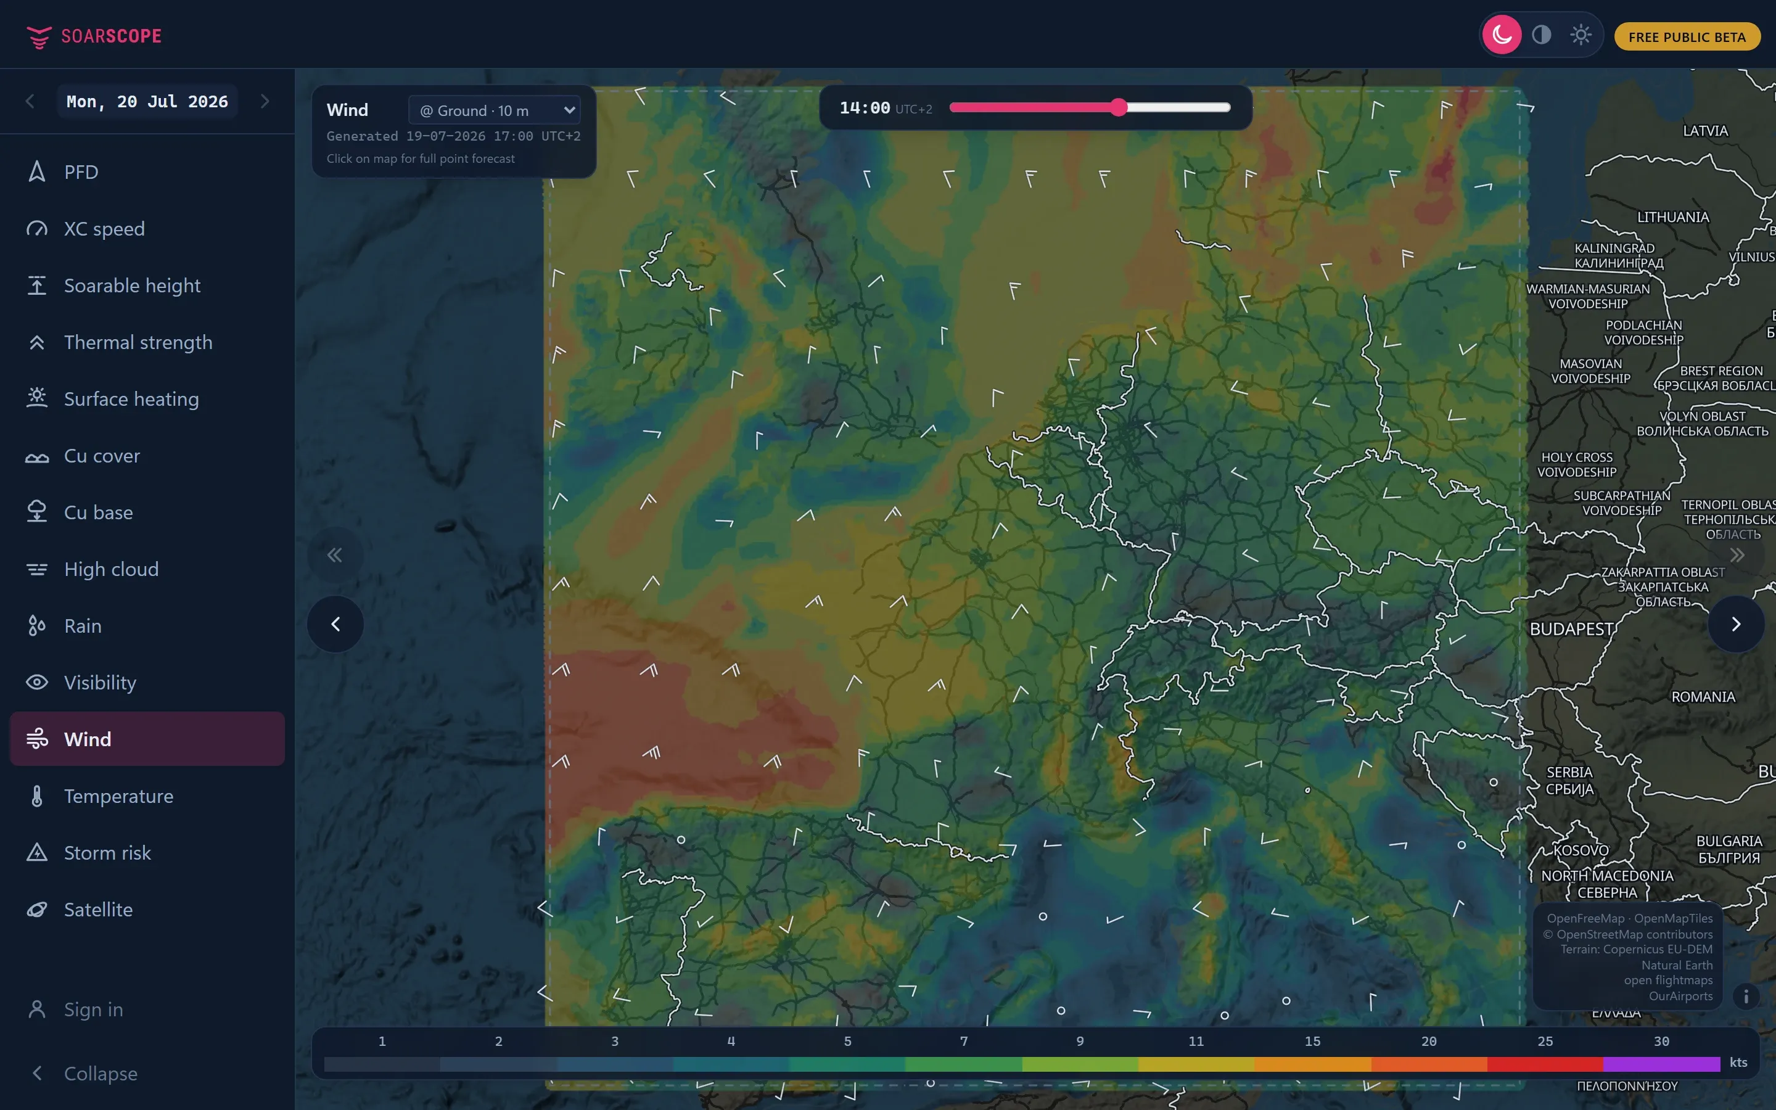
Task: Switch to half-contrast theme
Action: tap(1541, 35)
